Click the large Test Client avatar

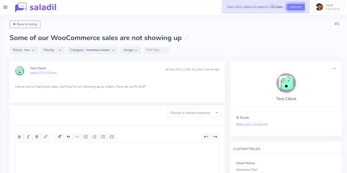click(286, 83)
